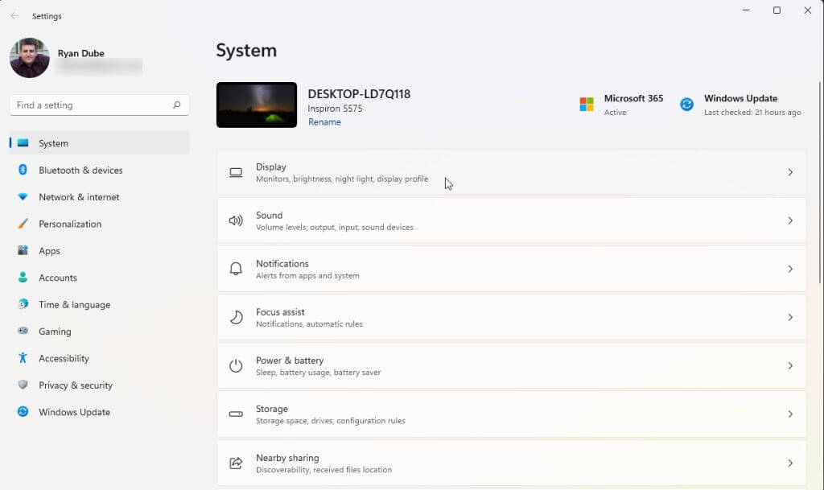Viewport: 824px width, 490px height.
Task: Select the Personalization paintbrush icon
Action: pyautogui.click(x=23, y=224)
